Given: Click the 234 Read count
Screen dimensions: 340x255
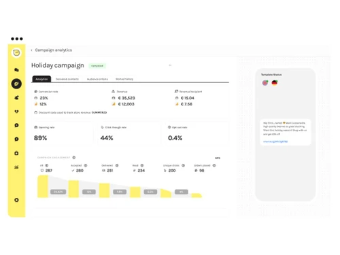Looking at the screenshot, I should pos(141,171).
